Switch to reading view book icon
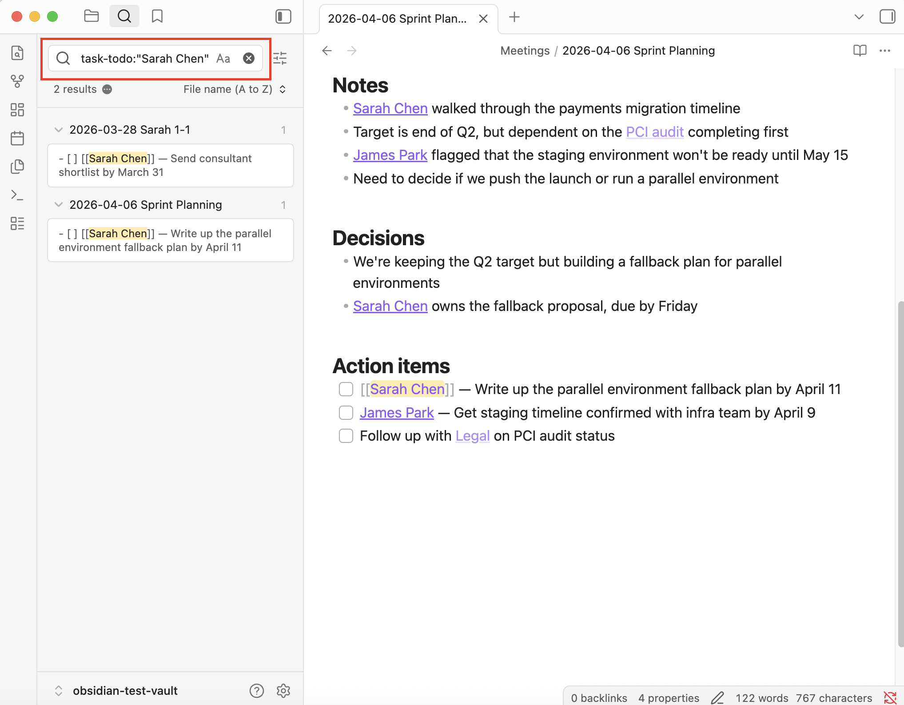This screenshot has height=705, width=904. coord(860,51)
